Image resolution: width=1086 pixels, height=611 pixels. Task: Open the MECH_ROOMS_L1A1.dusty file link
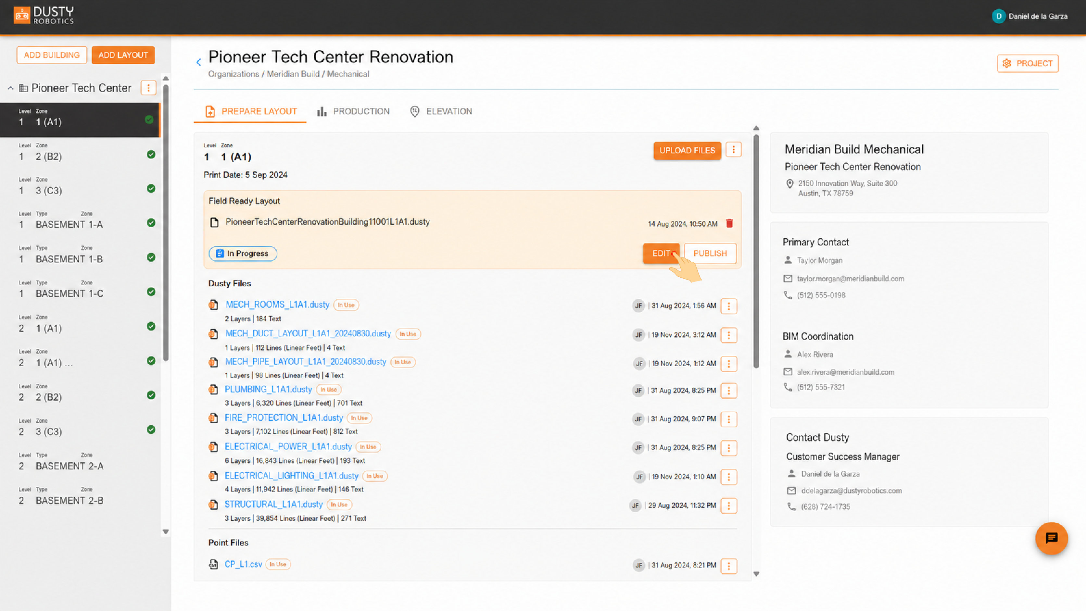pos(277,305)
